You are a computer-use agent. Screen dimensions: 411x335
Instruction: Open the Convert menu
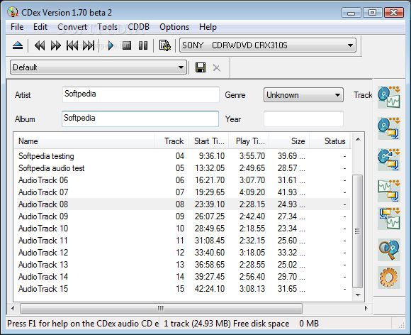pos(72,27)
